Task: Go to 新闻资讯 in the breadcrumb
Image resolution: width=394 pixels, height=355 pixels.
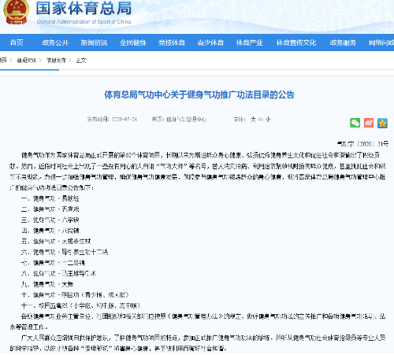Action: point(26,61)
